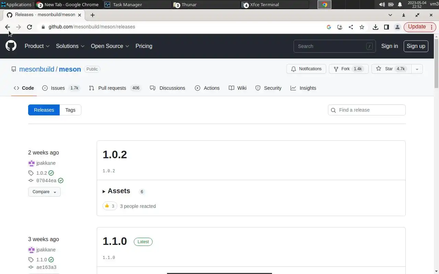Open the Issues tab
Image resolution: width=439 pixels, height=274 pixels.
point(61,88)
